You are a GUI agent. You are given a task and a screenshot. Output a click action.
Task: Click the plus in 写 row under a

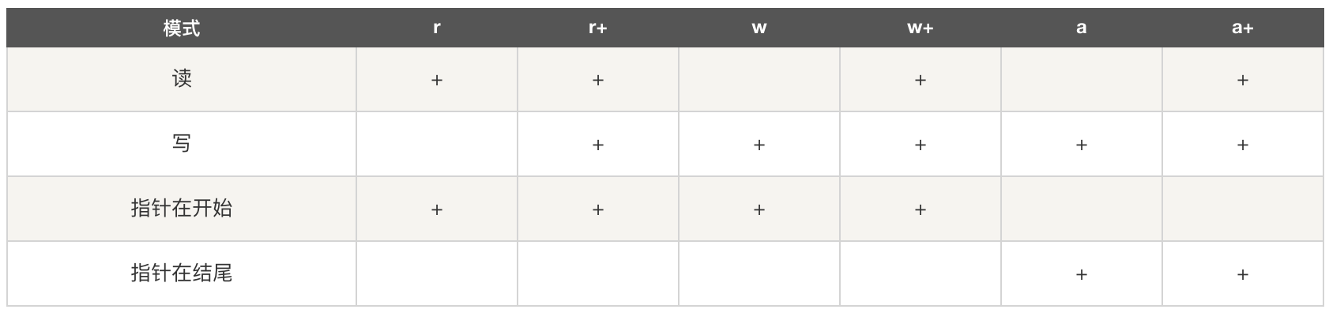tap(1082, 145)
